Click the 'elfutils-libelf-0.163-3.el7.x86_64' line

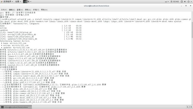pos(34,52)
